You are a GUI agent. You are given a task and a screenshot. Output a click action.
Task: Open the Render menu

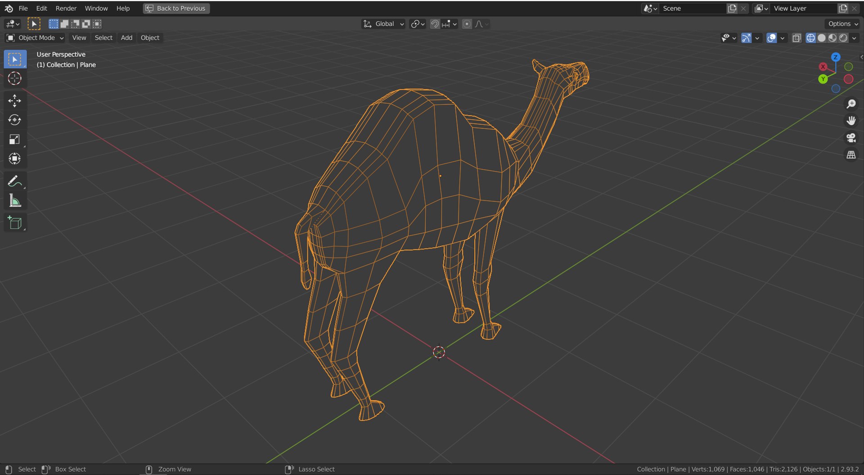click(x=66, y=8)
